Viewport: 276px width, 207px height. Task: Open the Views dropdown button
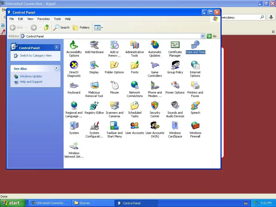click(102, 28)
